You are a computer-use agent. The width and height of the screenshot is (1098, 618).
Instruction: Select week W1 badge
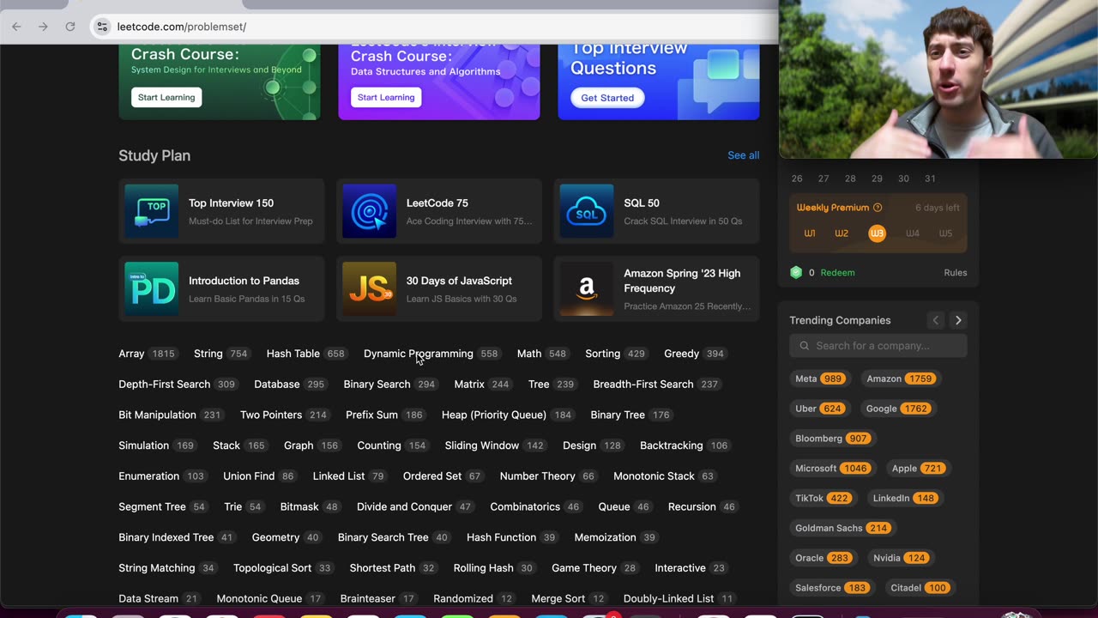tap(810, 233)
